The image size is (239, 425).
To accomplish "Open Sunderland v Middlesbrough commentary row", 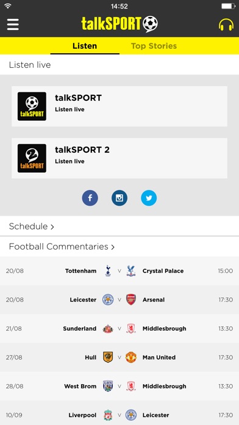I will (x=120, y=329).
